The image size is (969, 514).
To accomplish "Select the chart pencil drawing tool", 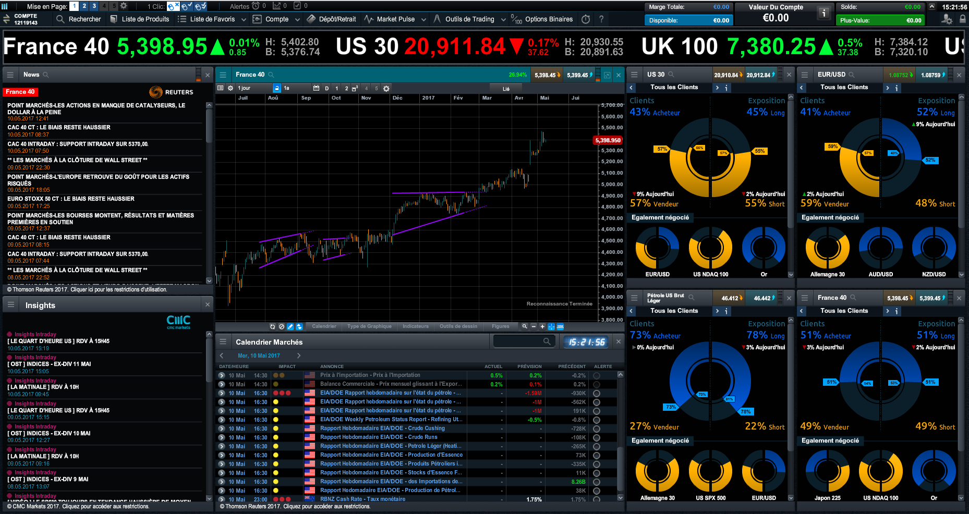I will 290,327.
